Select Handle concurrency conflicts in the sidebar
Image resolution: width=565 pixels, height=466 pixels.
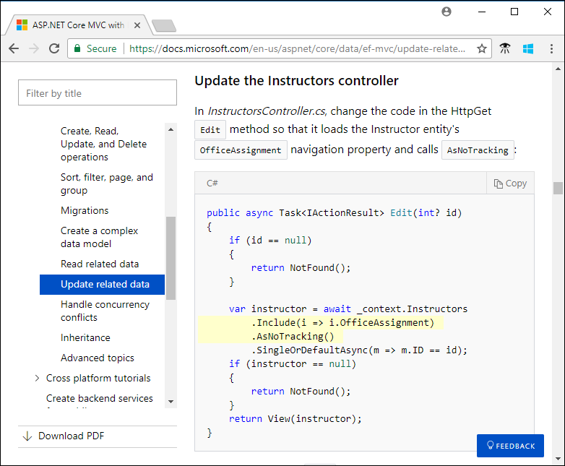coord(105,311)
